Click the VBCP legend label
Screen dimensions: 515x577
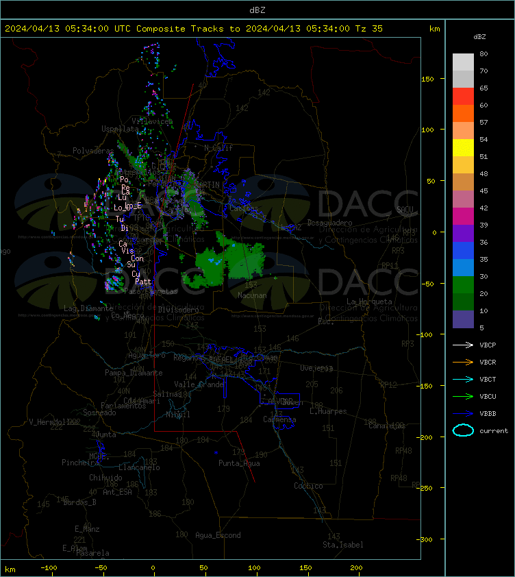[488, 345]
